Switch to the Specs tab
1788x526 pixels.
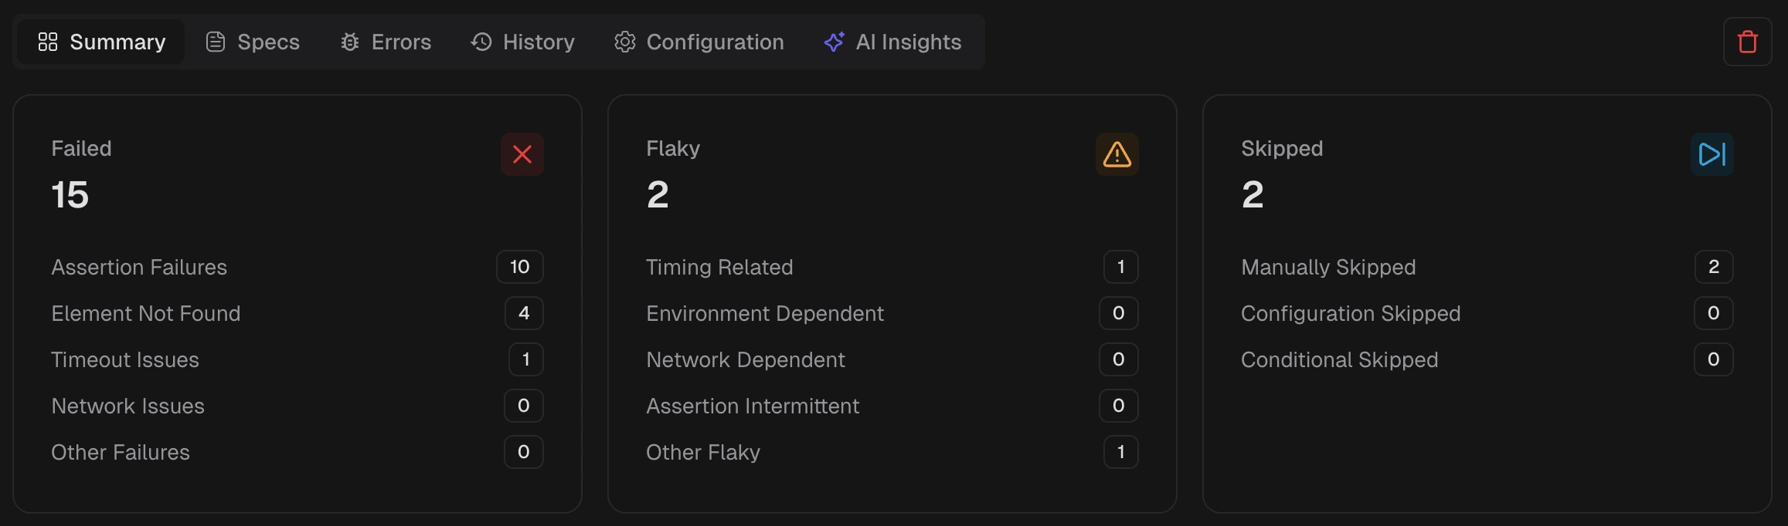coord(253,42)
